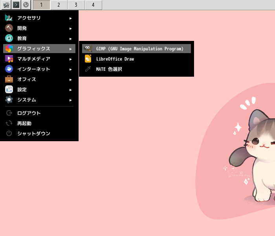Click the システム gear icon
The height and width of the screenshot is (236, 275).
click(9, 100)
